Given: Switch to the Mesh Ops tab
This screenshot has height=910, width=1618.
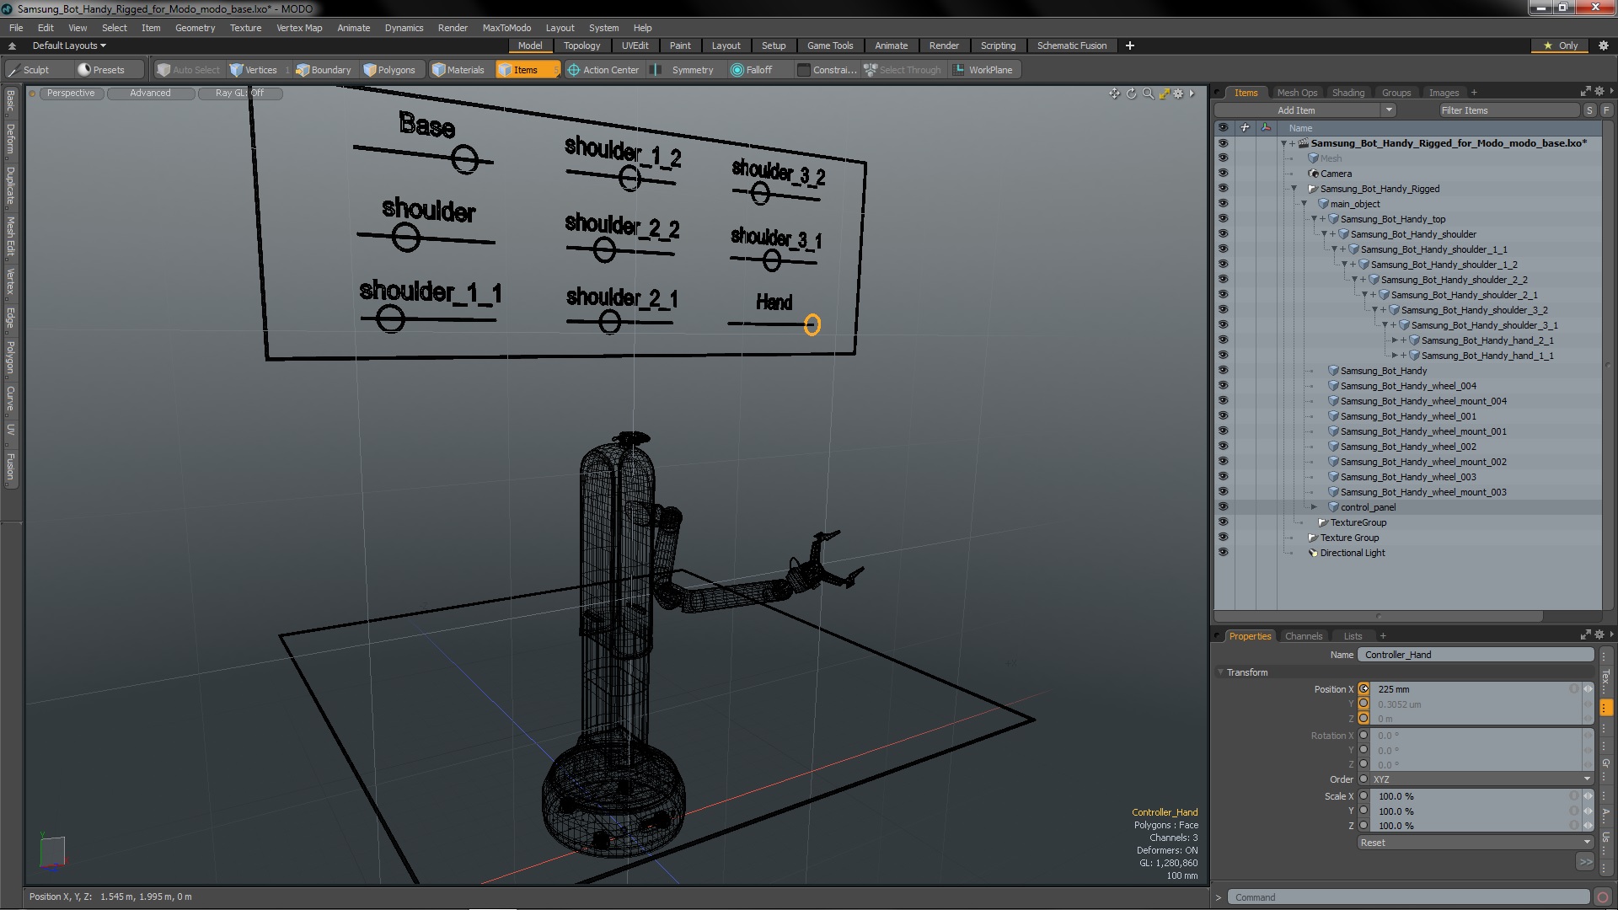Looking at the screenshot, I should (1296, 93).
